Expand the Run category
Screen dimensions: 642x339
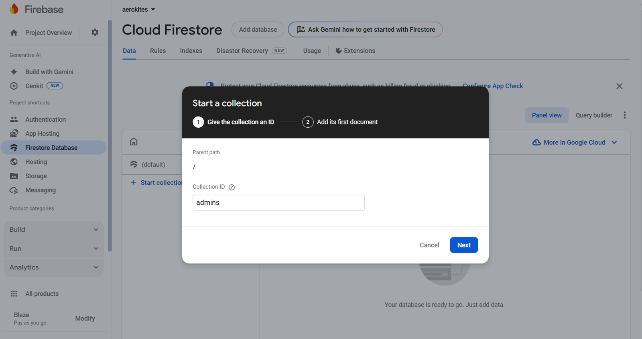click(54, 249)
